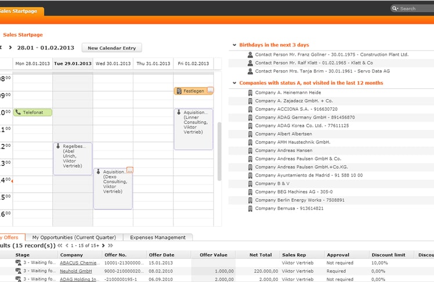
Task: Collapse Companies with status A section
Action: [x=234, y=83]
